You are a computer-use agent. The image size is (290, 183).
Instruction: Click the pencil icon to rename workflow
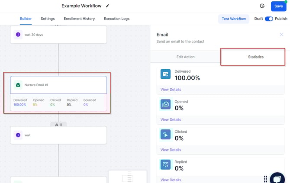pyautogui.click(x=108, y=6)
